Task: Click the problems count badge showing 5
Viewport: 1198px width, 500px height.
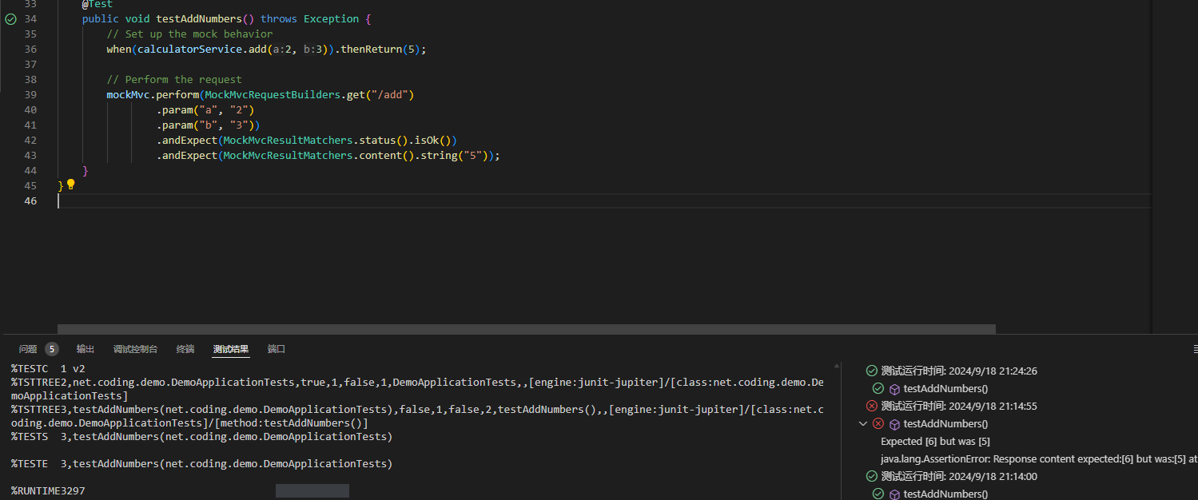Action: click(52, 349)
